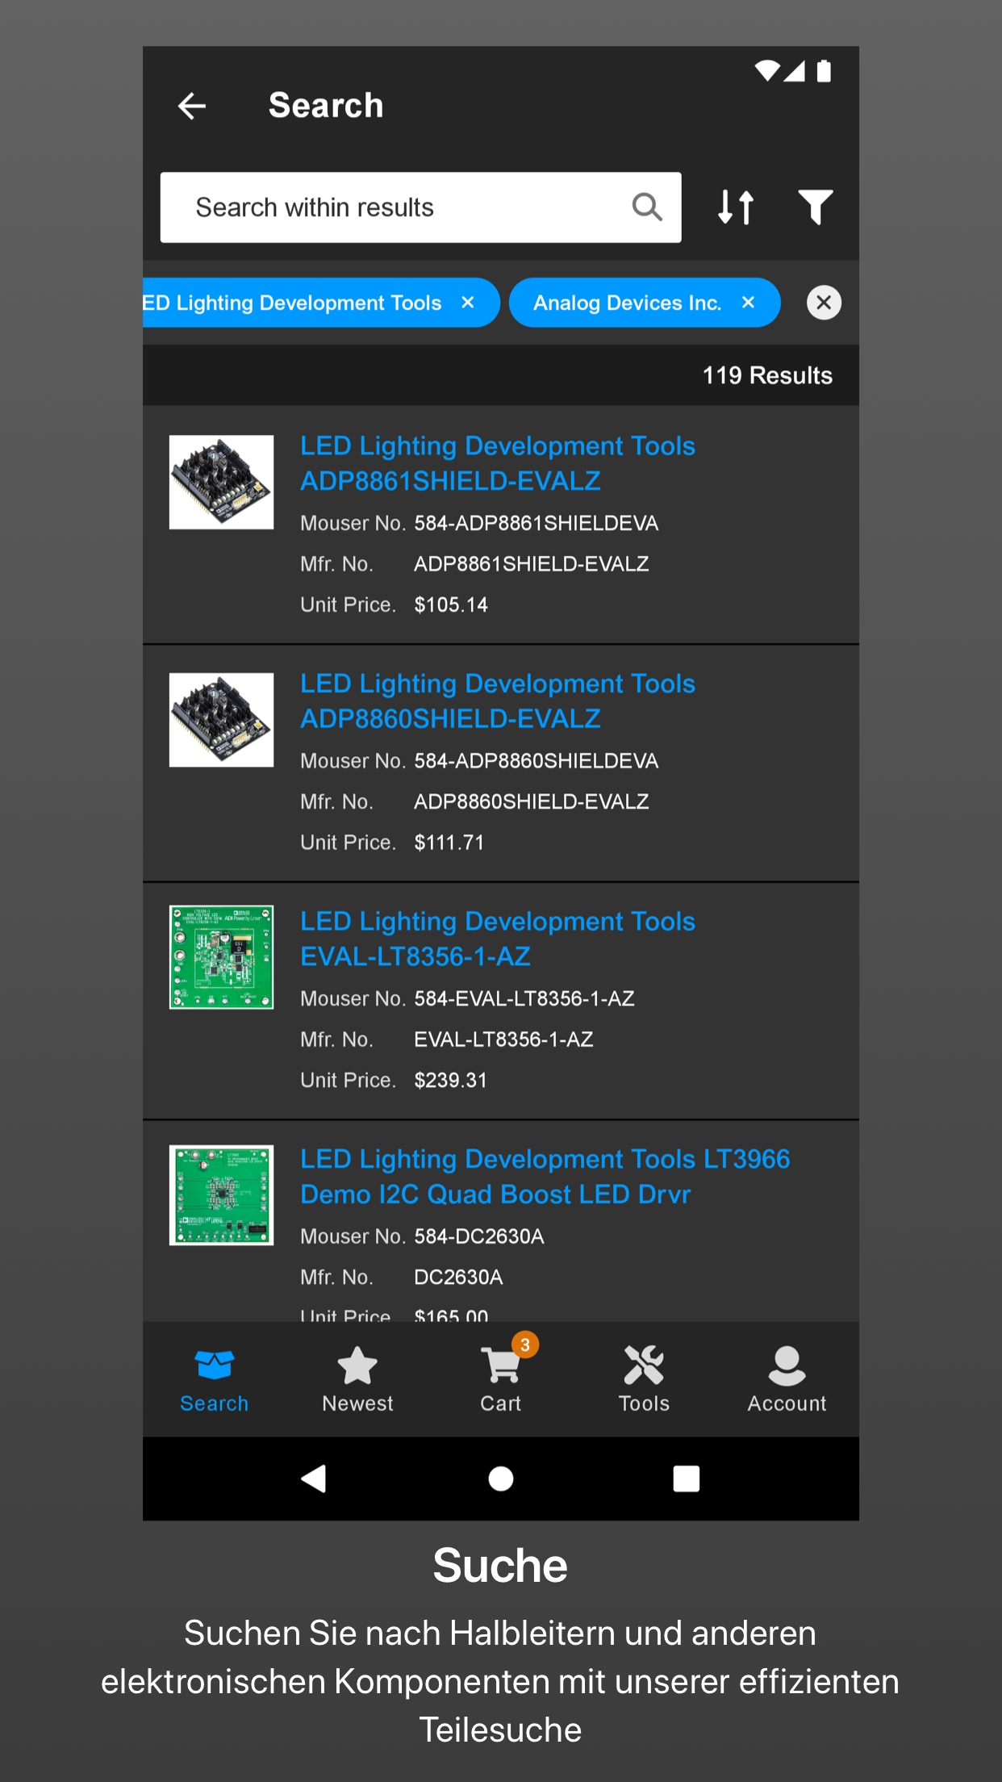Clear all filters with circled X
1002x1782 pixels.
(824, 303)
